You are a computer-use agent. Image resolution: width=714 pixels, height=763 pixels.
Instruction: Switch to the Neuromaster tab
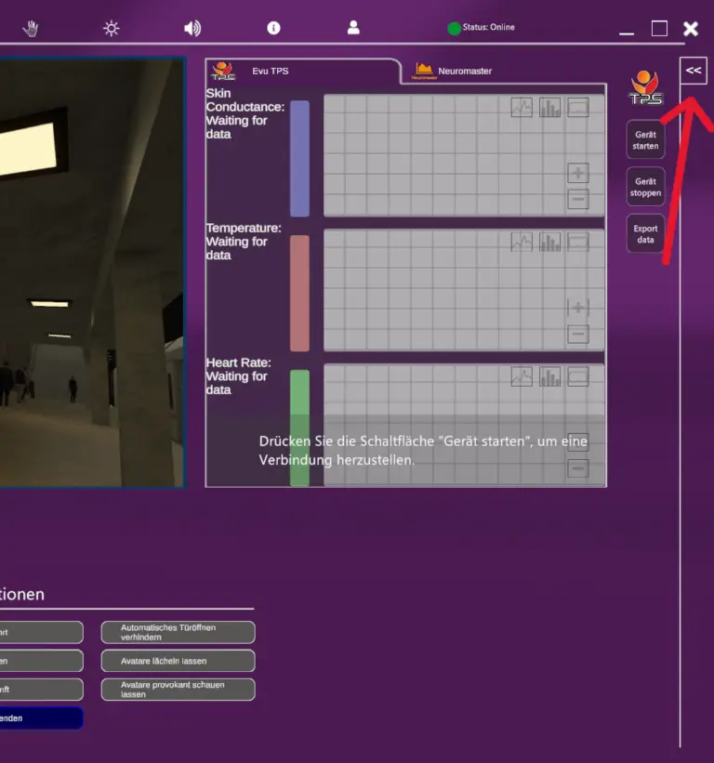point(453,71)
